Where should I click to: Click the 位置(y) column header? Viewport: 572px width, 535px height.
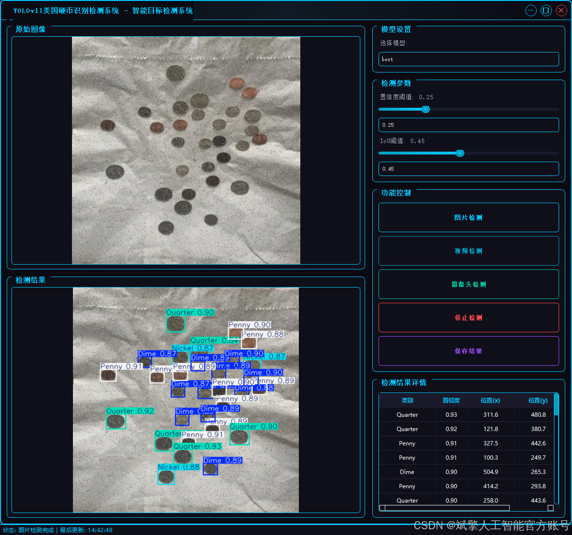point(538,401)
